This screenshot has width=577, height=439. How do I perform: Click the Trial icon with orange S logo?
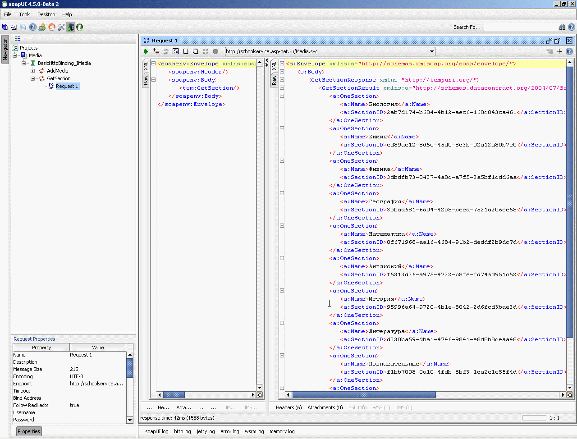[52, 27]
